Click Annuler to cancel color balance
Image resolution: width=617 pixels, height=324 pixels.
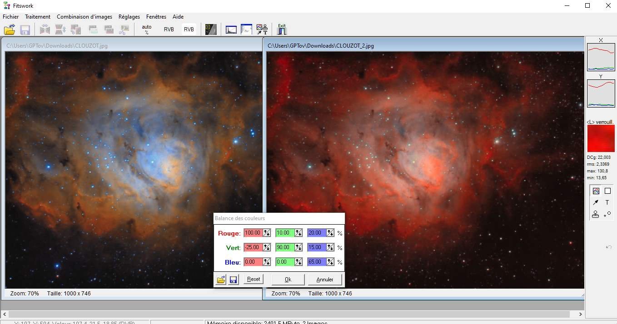click(325, 280)
